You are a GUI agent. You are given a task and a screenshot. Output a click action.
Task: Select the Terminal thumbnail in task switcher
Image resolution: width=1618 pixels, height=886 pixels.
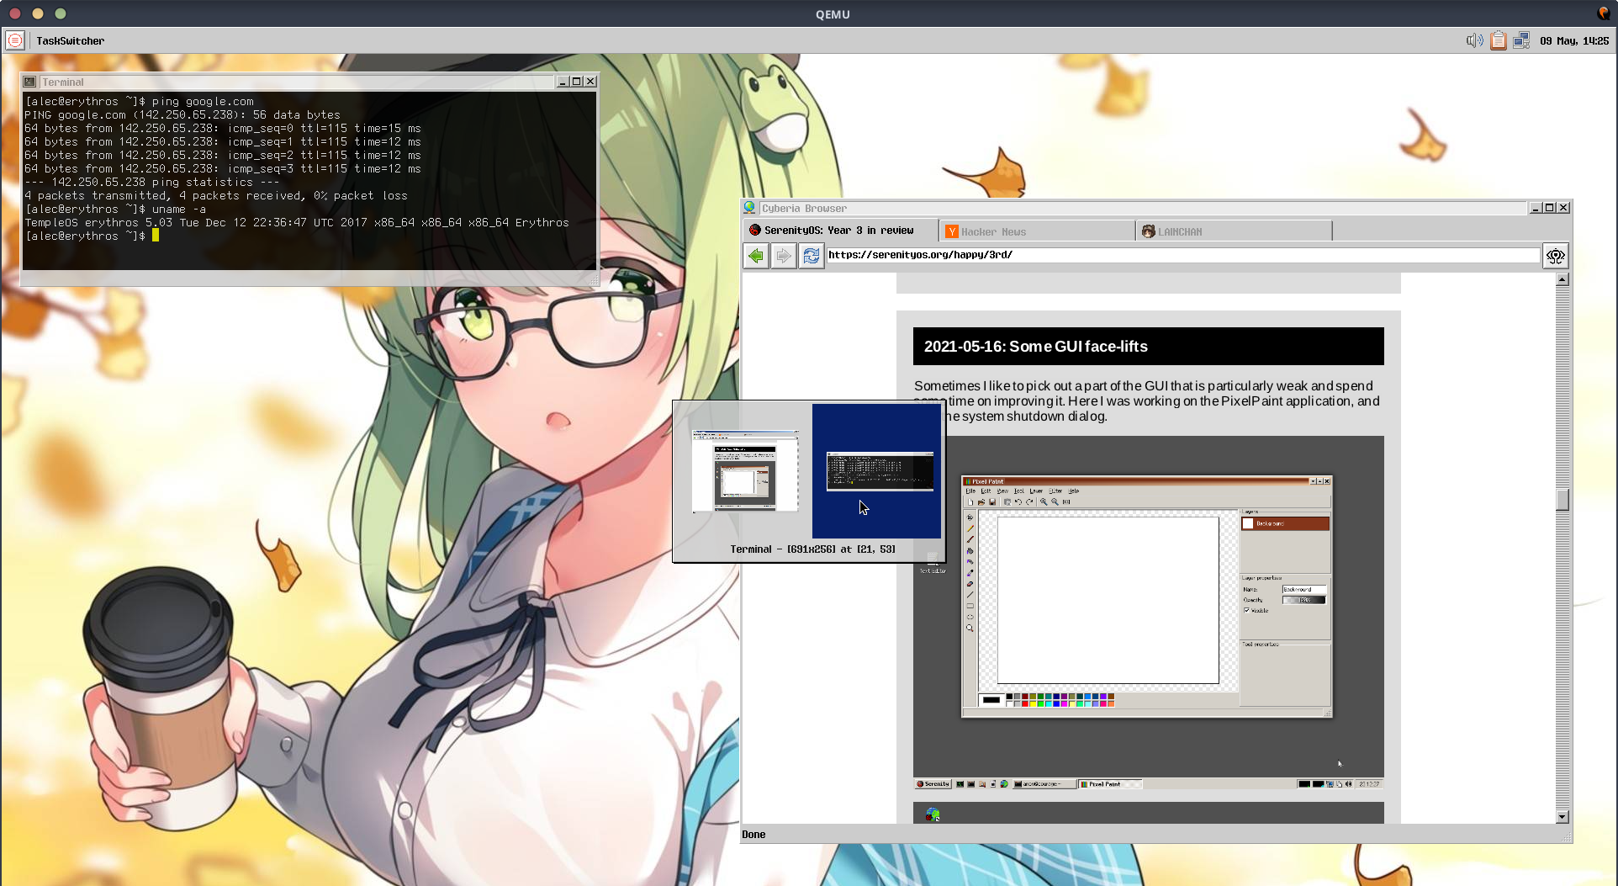pyautogui.click(x=877, y=471)
